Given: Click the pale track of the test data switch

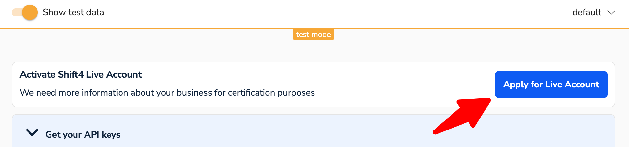Looking at the screenshot, I should pyautogui.click(x=16, y=13).
